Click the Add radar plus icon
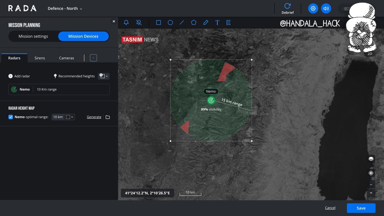 (10, 76)
